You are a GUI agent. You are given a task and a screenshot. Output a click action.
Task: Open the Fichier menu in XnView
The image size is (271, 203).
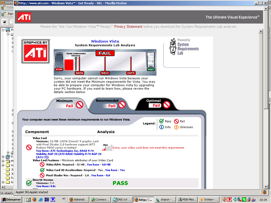pos(10,7)
